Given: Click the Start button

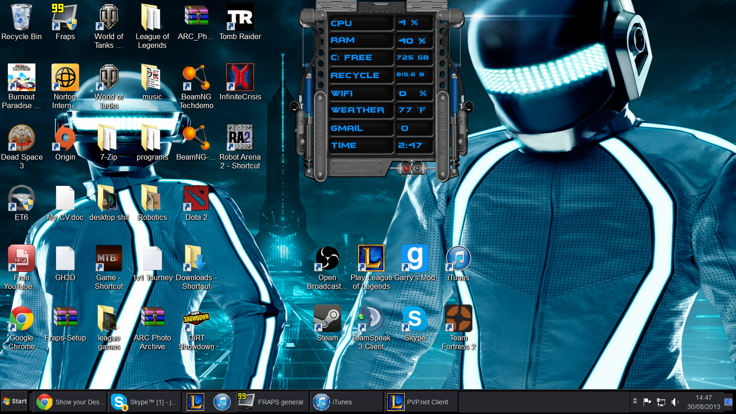Looking at the screenshot, I should click(15, 402).
